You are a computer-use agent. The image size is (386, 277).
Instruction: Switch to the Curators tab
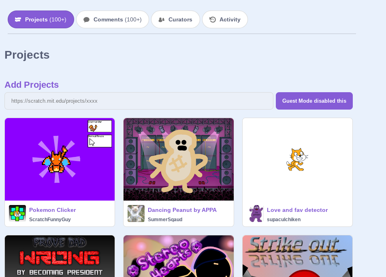[x=175, y=19]
